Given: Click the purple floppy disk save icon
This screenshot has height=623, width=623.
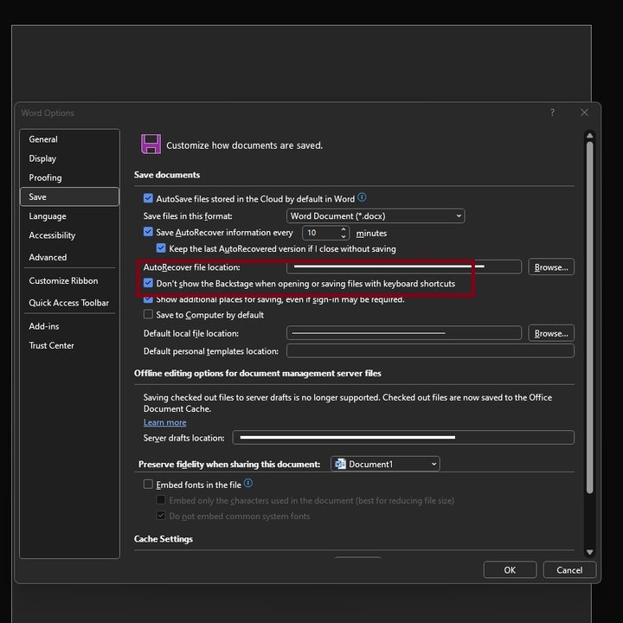Looking at the screenshot, I should [151, 144].
